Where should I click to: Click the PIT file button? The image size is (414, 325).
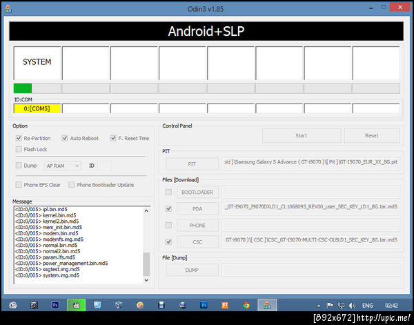pyautogui.click(x=192, y=164)
